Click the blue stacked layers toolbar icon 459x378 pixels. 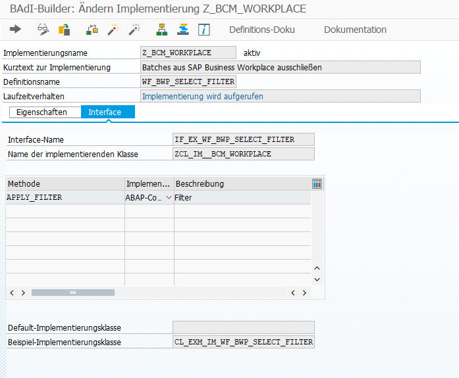(183, 30)
